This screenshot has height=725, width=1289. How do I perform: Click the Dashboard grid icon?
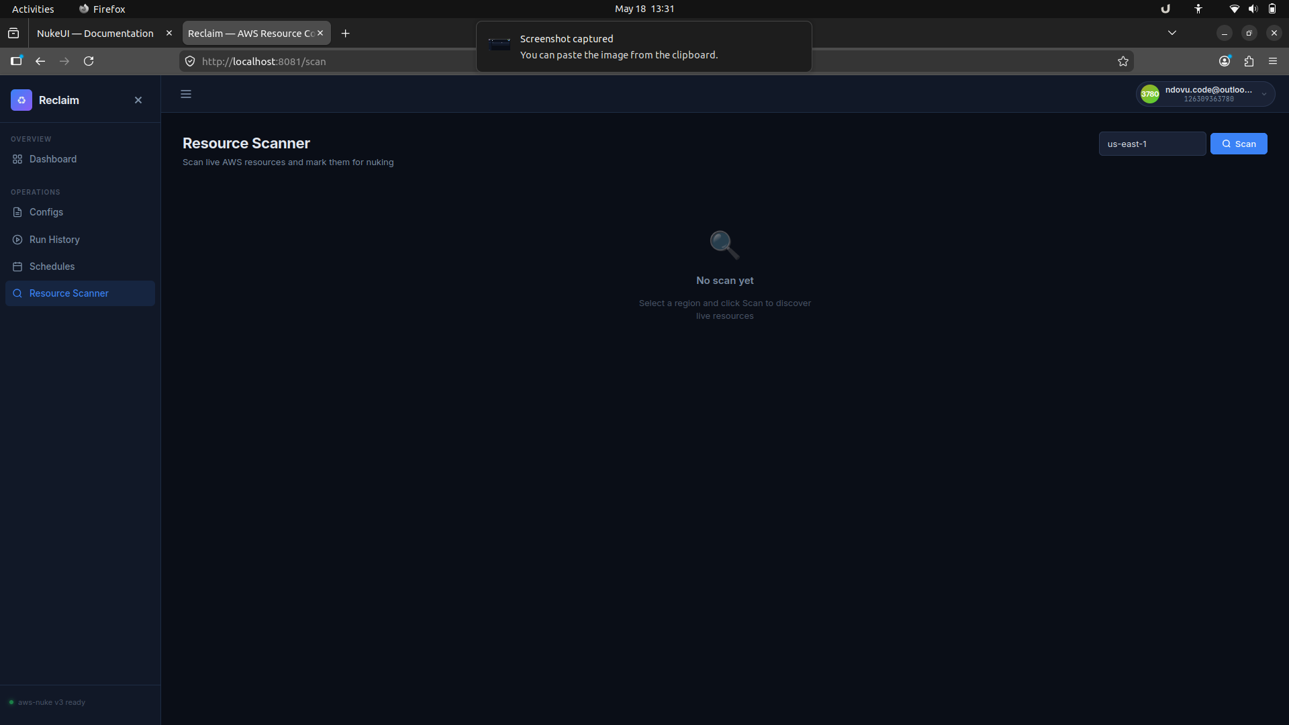coord(17,159)
